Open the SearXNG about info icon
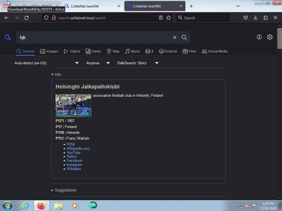 click(x=259, y=37)
